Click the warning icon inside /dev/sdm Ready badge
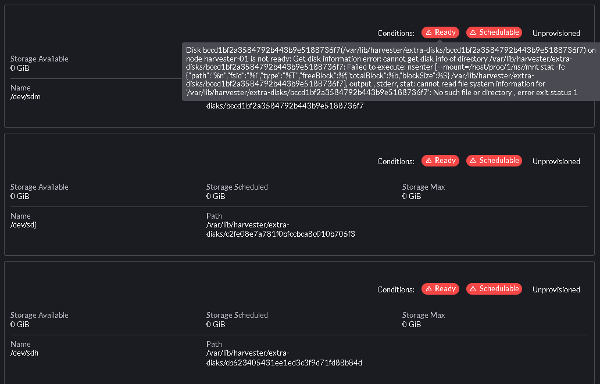This screenshot has width=600, height=384. pos(428,32)
